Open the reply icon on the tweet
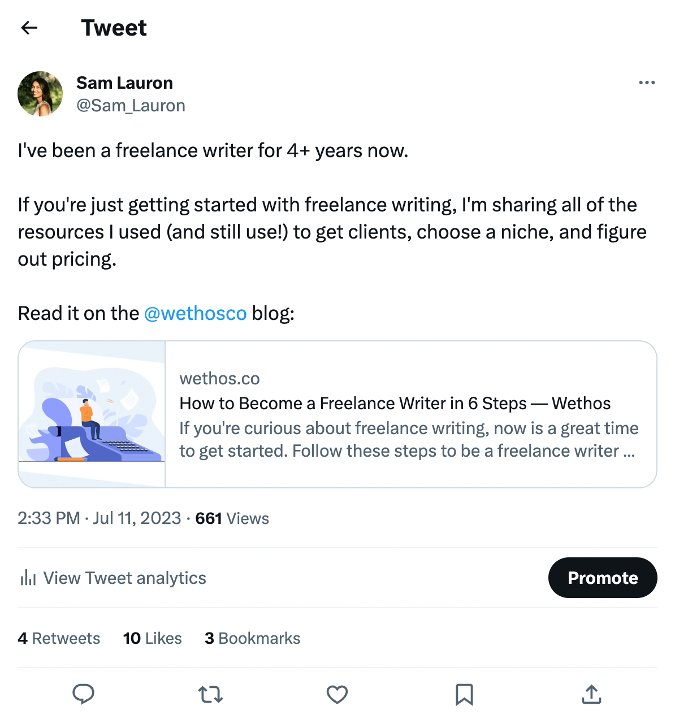Viewport: 675px width, 719px height. point(84,694)
